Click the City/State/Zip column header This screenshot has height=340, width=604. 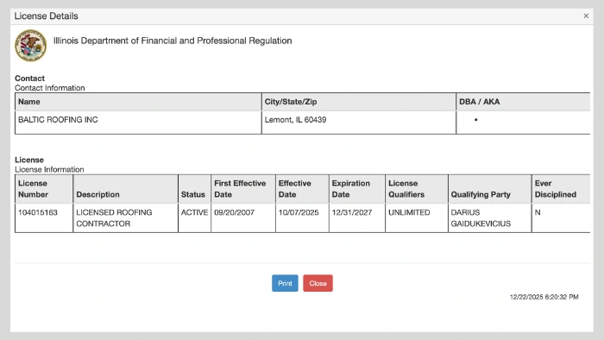click(359, 102)
